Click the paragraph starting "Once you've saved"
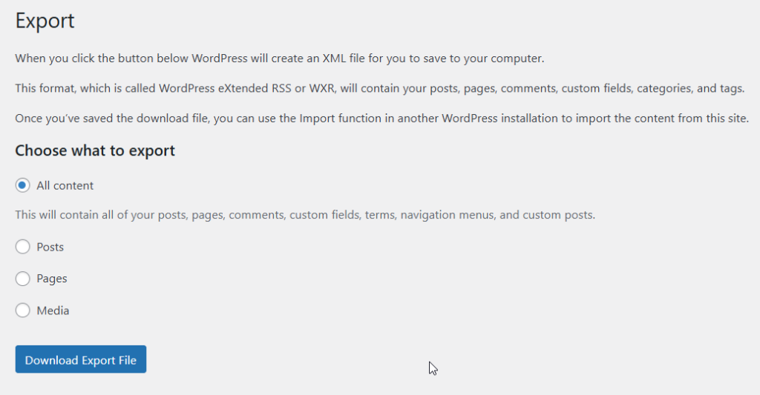The width and height of the screenshot is (760, 395). (x=381, y=119)
